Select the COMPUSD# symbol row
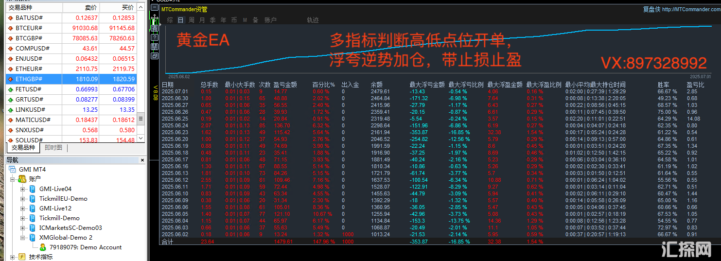The image size is (721, 261). pos(71,49)
